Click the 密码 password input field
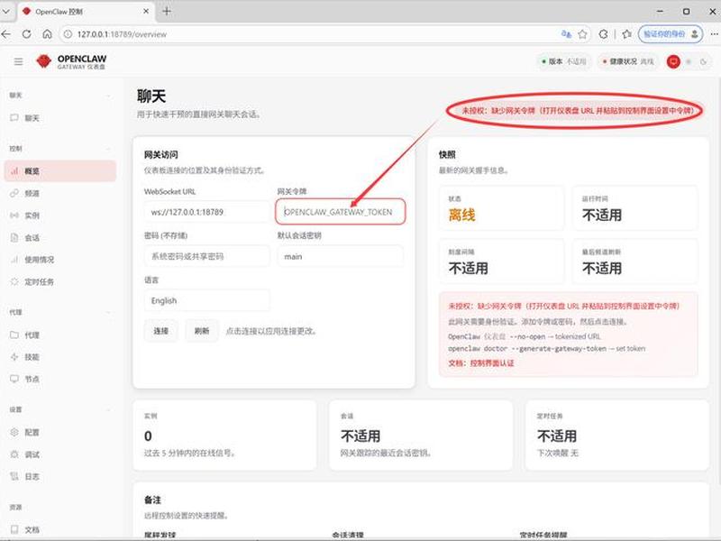The height and width of the screenshot is (541, 721). point(207,256)
